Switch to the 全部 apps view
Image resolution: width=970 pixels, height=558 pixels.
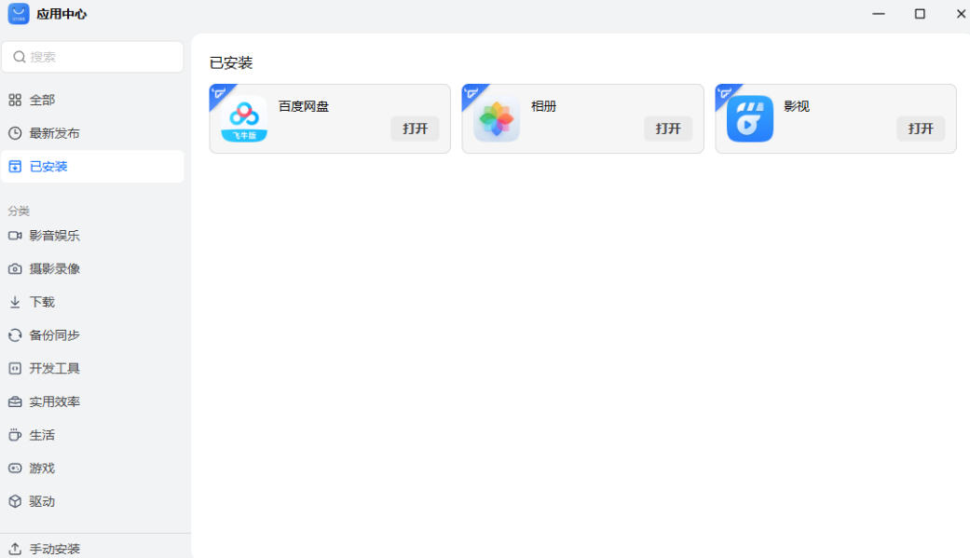[42, 100]
